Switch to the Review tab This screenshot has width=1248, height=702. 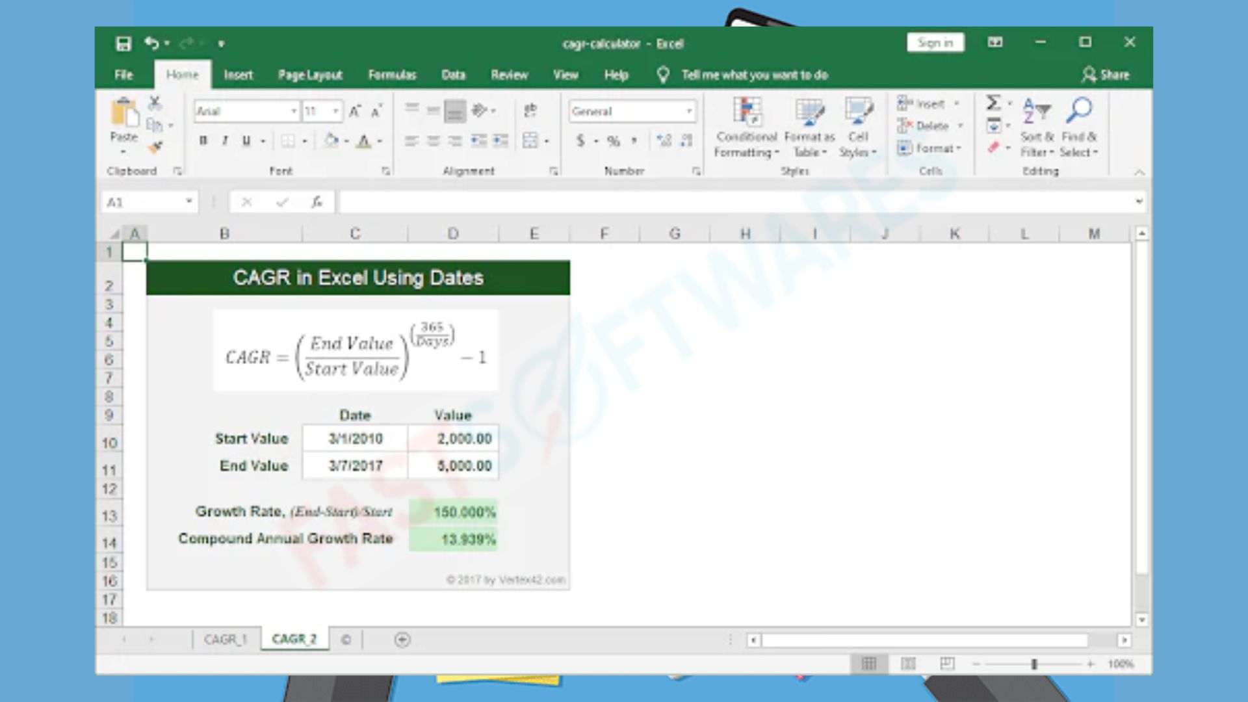[x=509, y=75]
